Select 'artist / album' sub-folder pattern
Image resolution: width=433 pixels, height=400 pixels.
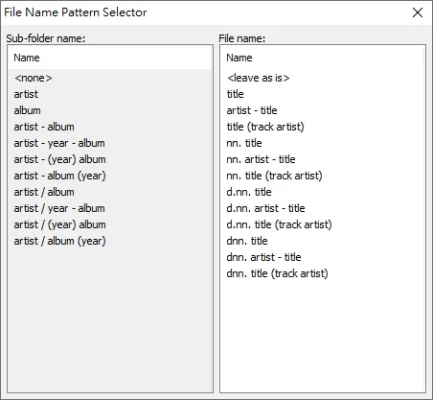[44, 192]
